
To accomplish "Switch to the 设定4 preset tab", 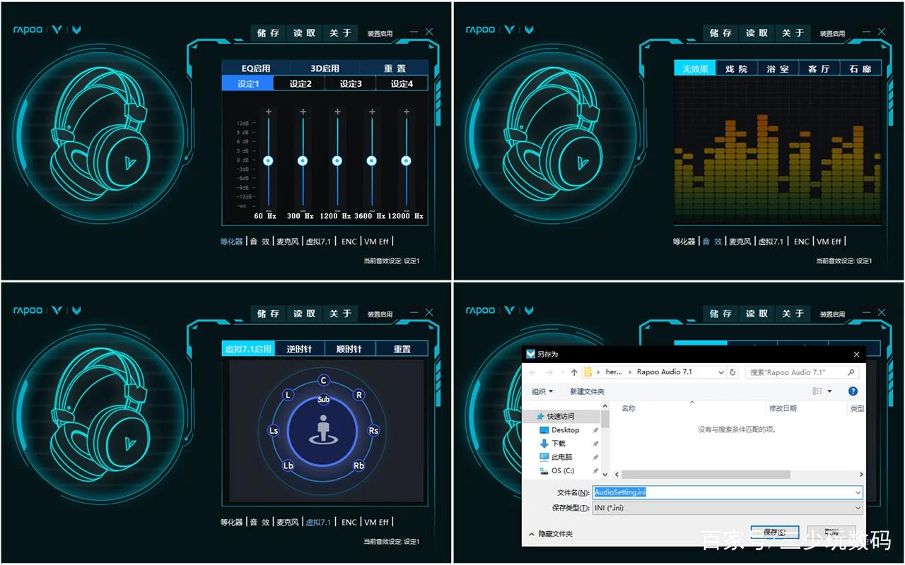I will point(402,83).
